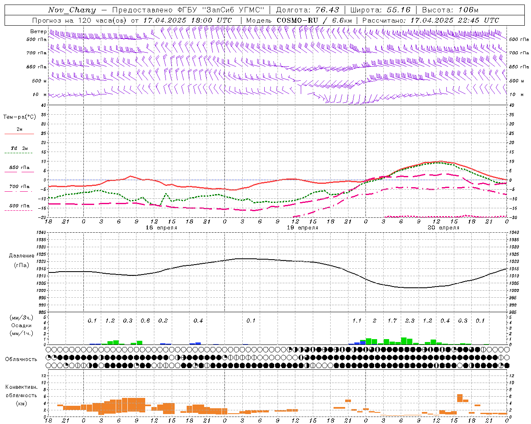Screen dimensions: 531x424
Task: Click the (гПа) pressure unit label
Action: tap(21, 265)
